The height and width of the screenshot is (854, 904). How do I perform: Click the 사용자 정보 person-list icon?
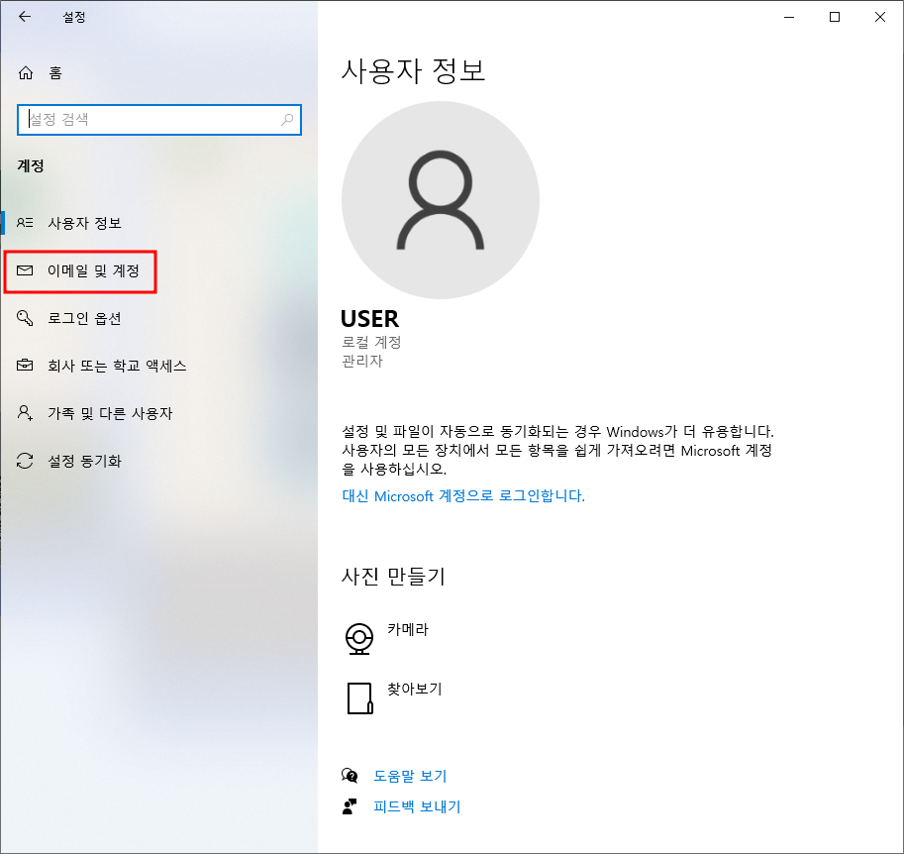[25, 223]
